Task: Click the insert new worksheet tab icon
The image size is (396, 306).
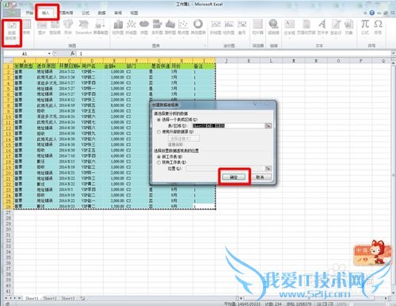Action: 82,298
